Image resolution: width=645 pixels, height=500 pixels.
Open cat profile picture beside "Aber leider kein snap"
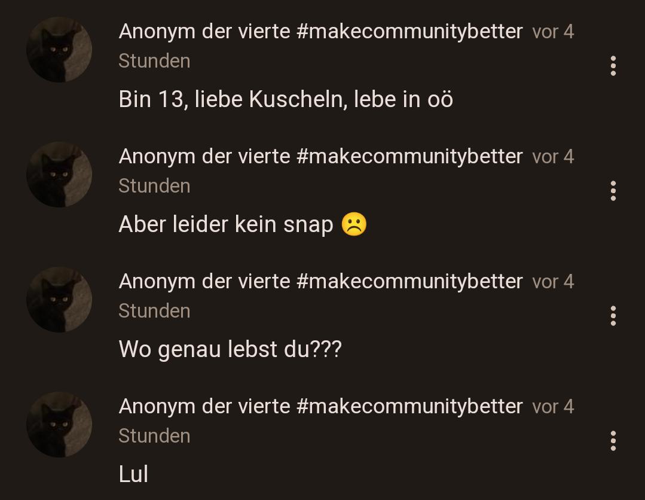[59, 175]
